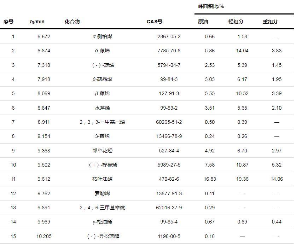Click the 罗勒烯 compound cell

click(x=102, y=193)
